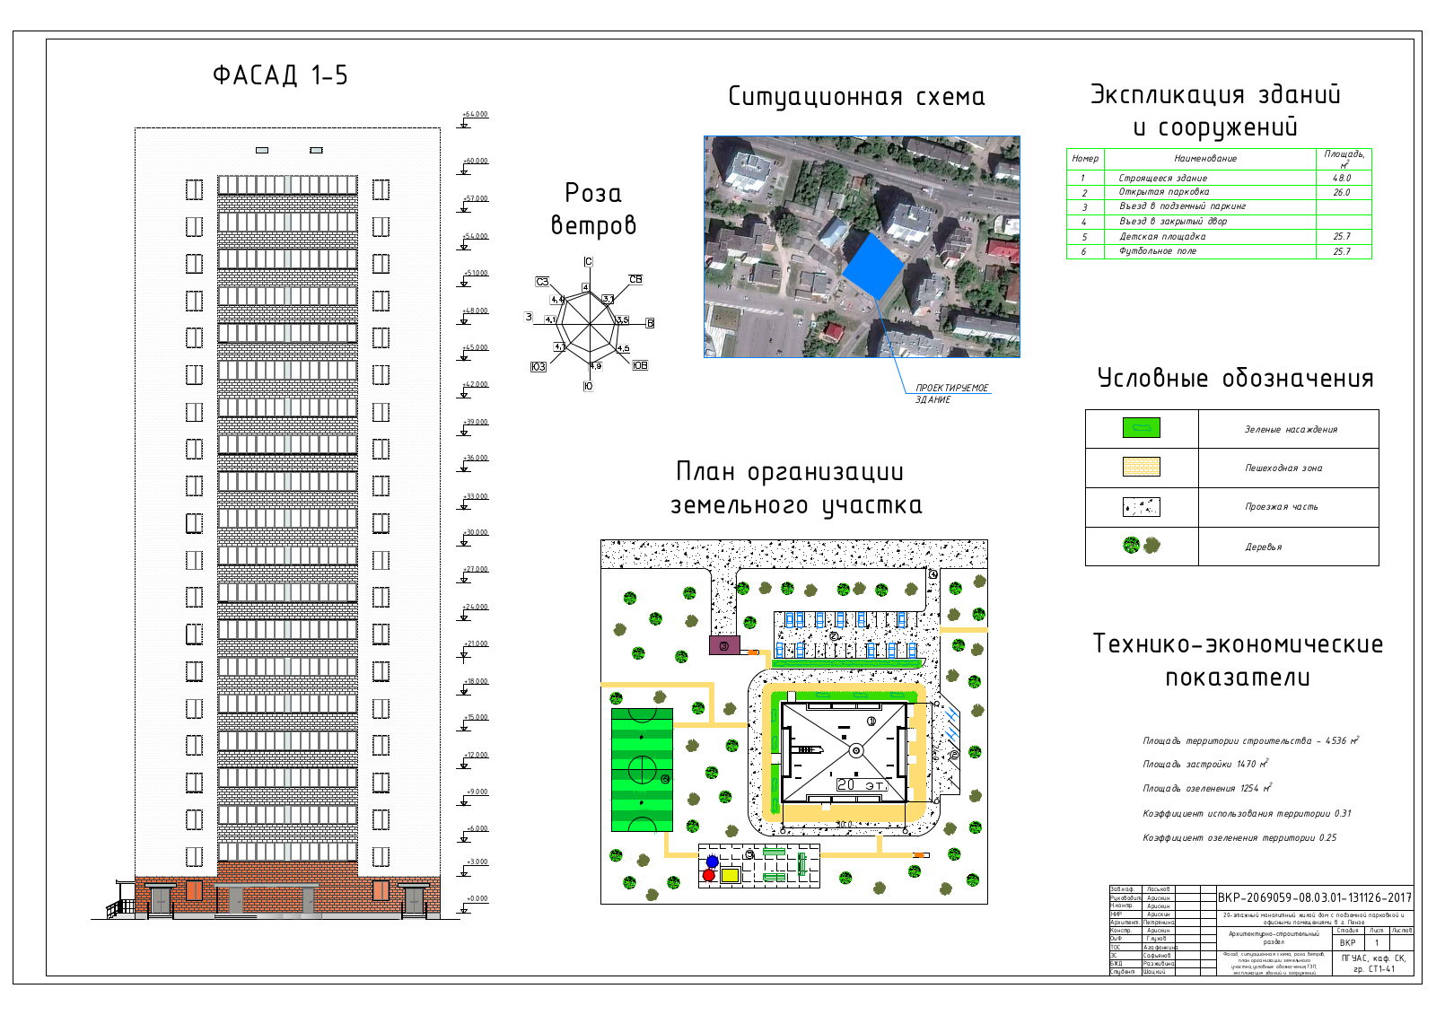Screen dimensions: 1436x1015
Task: Click the purple underground parking entrance block
Action: [x=724, y=645]
